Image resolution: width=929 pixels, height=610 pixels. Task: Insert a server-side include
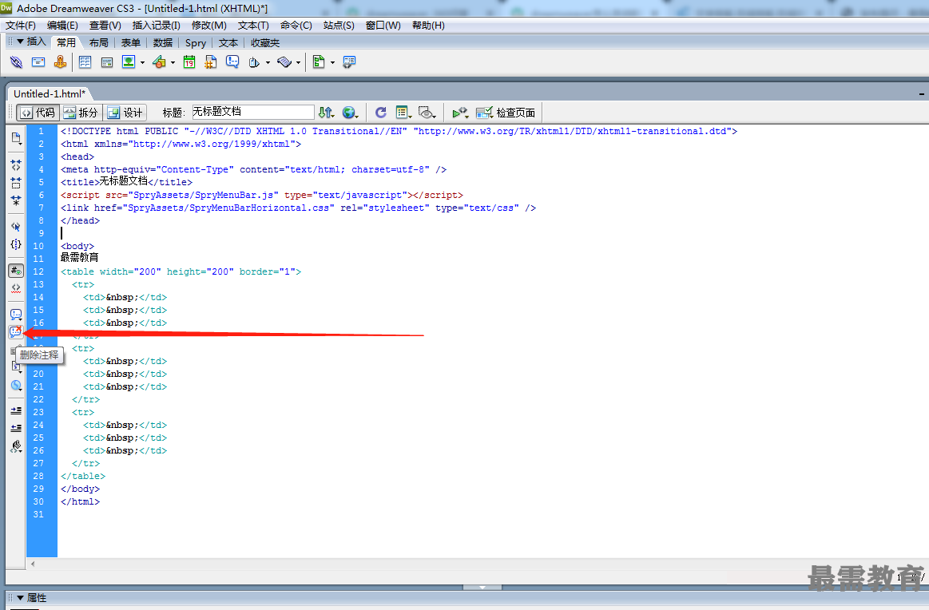(x=210, y=62)
